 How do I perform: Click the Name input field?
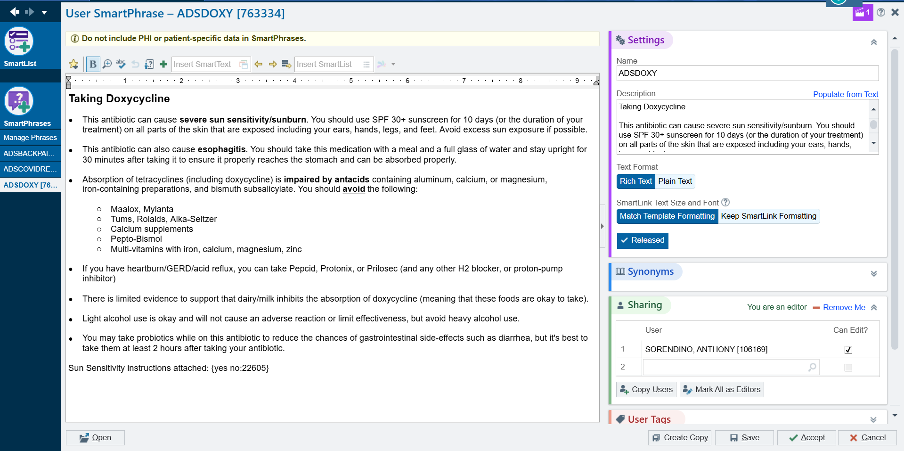[x=748, y=73]
